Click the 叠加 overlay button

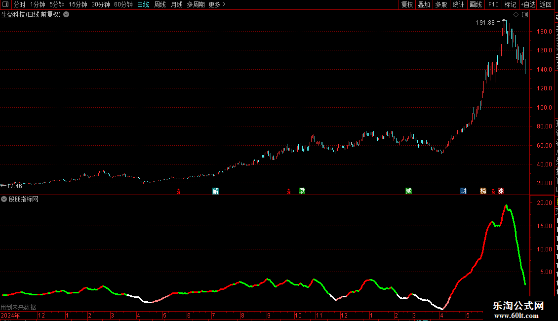(x=424, y=4)
